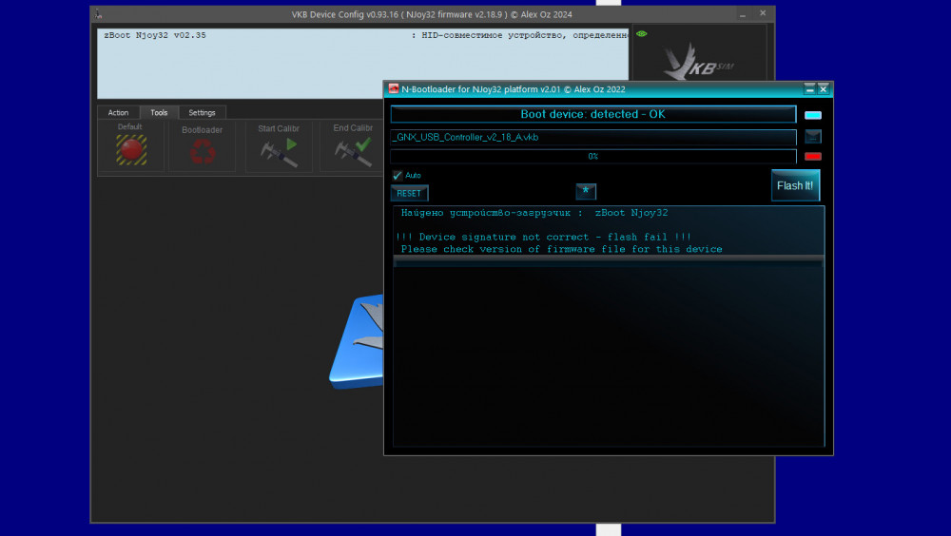The height and width of the screenshot is (536, 951).
Task: Click the firmware file path field
Action: pyautogui.click(x=593, y=137)
